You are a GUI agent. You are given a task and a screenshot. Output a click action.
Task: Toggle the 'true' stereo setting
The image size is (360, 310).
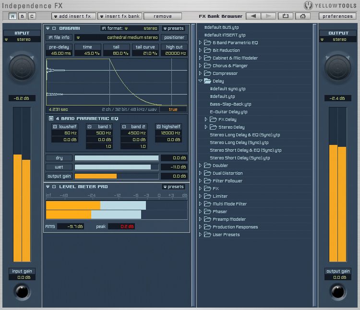point(173,109)
